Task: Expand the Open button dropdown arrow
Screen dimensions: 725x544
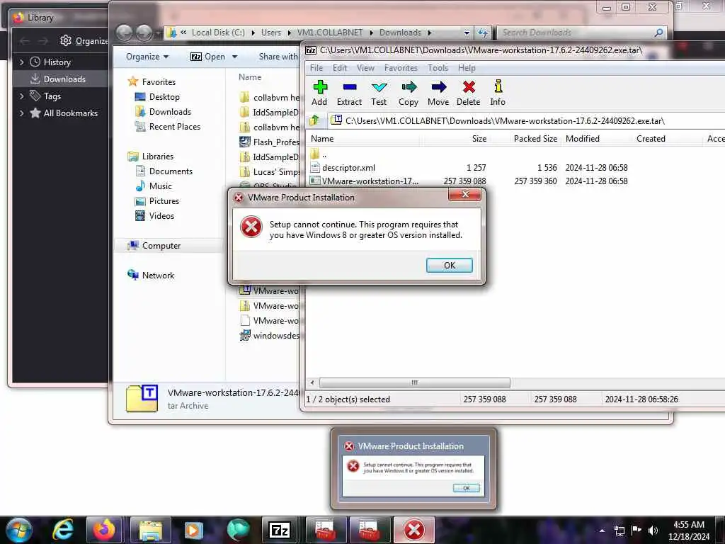Action: (235, 57)
